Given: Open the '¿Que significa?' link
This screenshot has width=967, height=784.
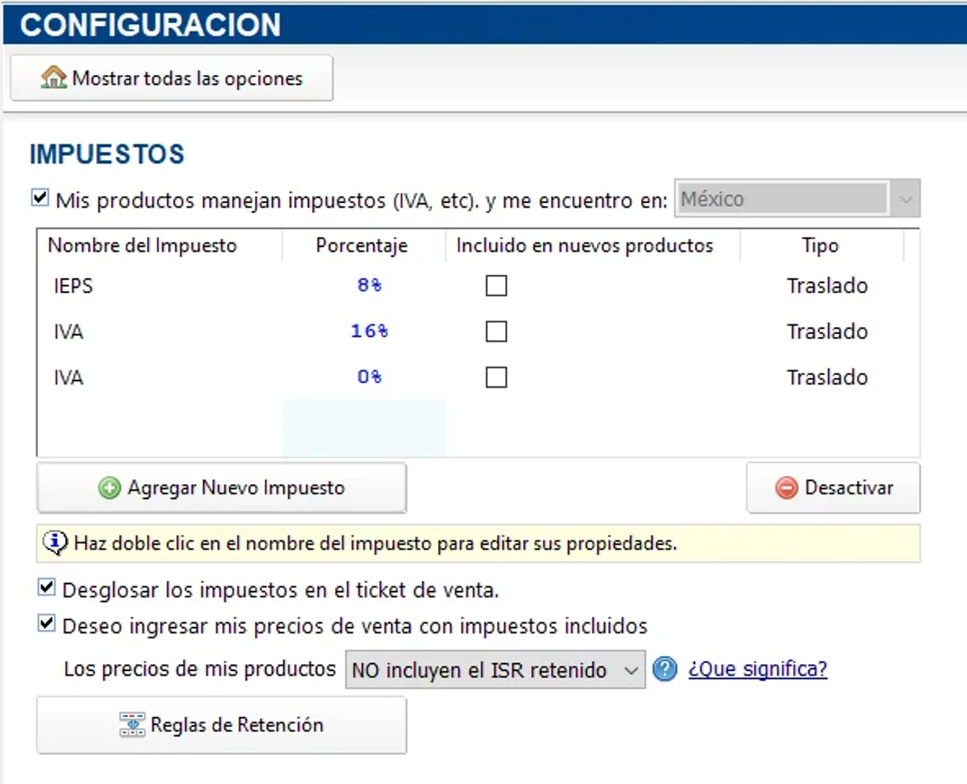Looking at the screenshot, I should (x=757, y=669).
